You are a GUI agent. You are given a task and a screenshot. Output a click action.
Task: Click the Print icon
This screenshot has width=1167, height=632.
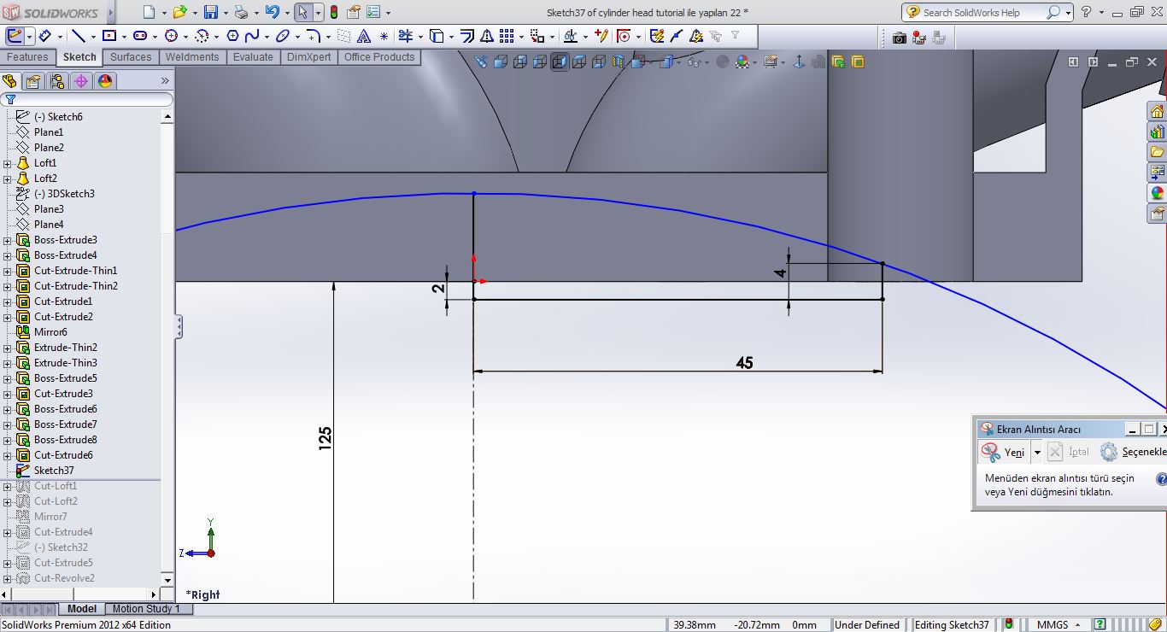(x=241, y=13)
